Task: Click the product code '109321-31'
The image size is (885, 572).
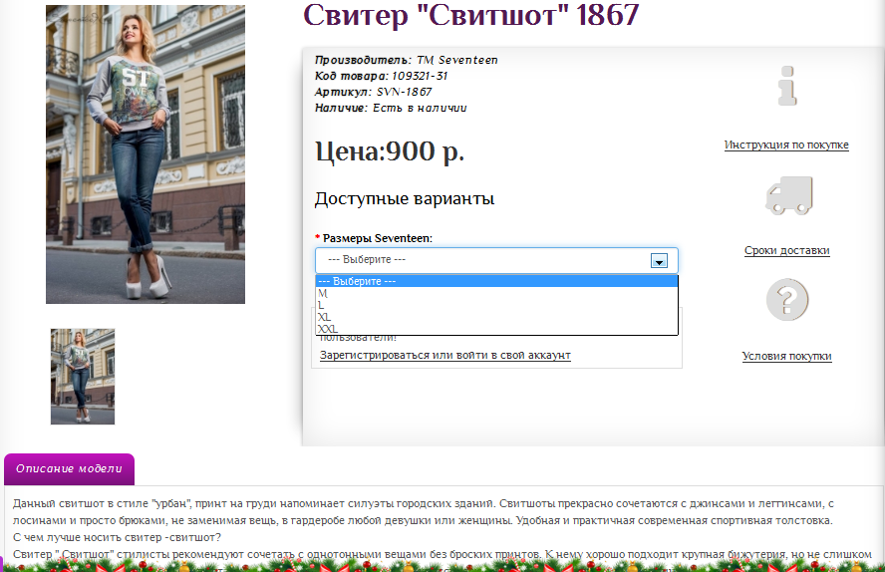Action: point(420,76)
